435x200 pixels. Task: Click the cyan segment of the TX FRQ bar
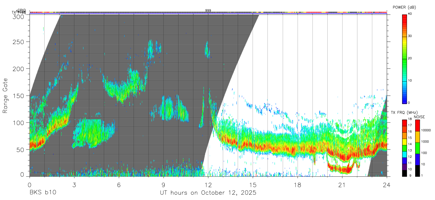[404, 154]
